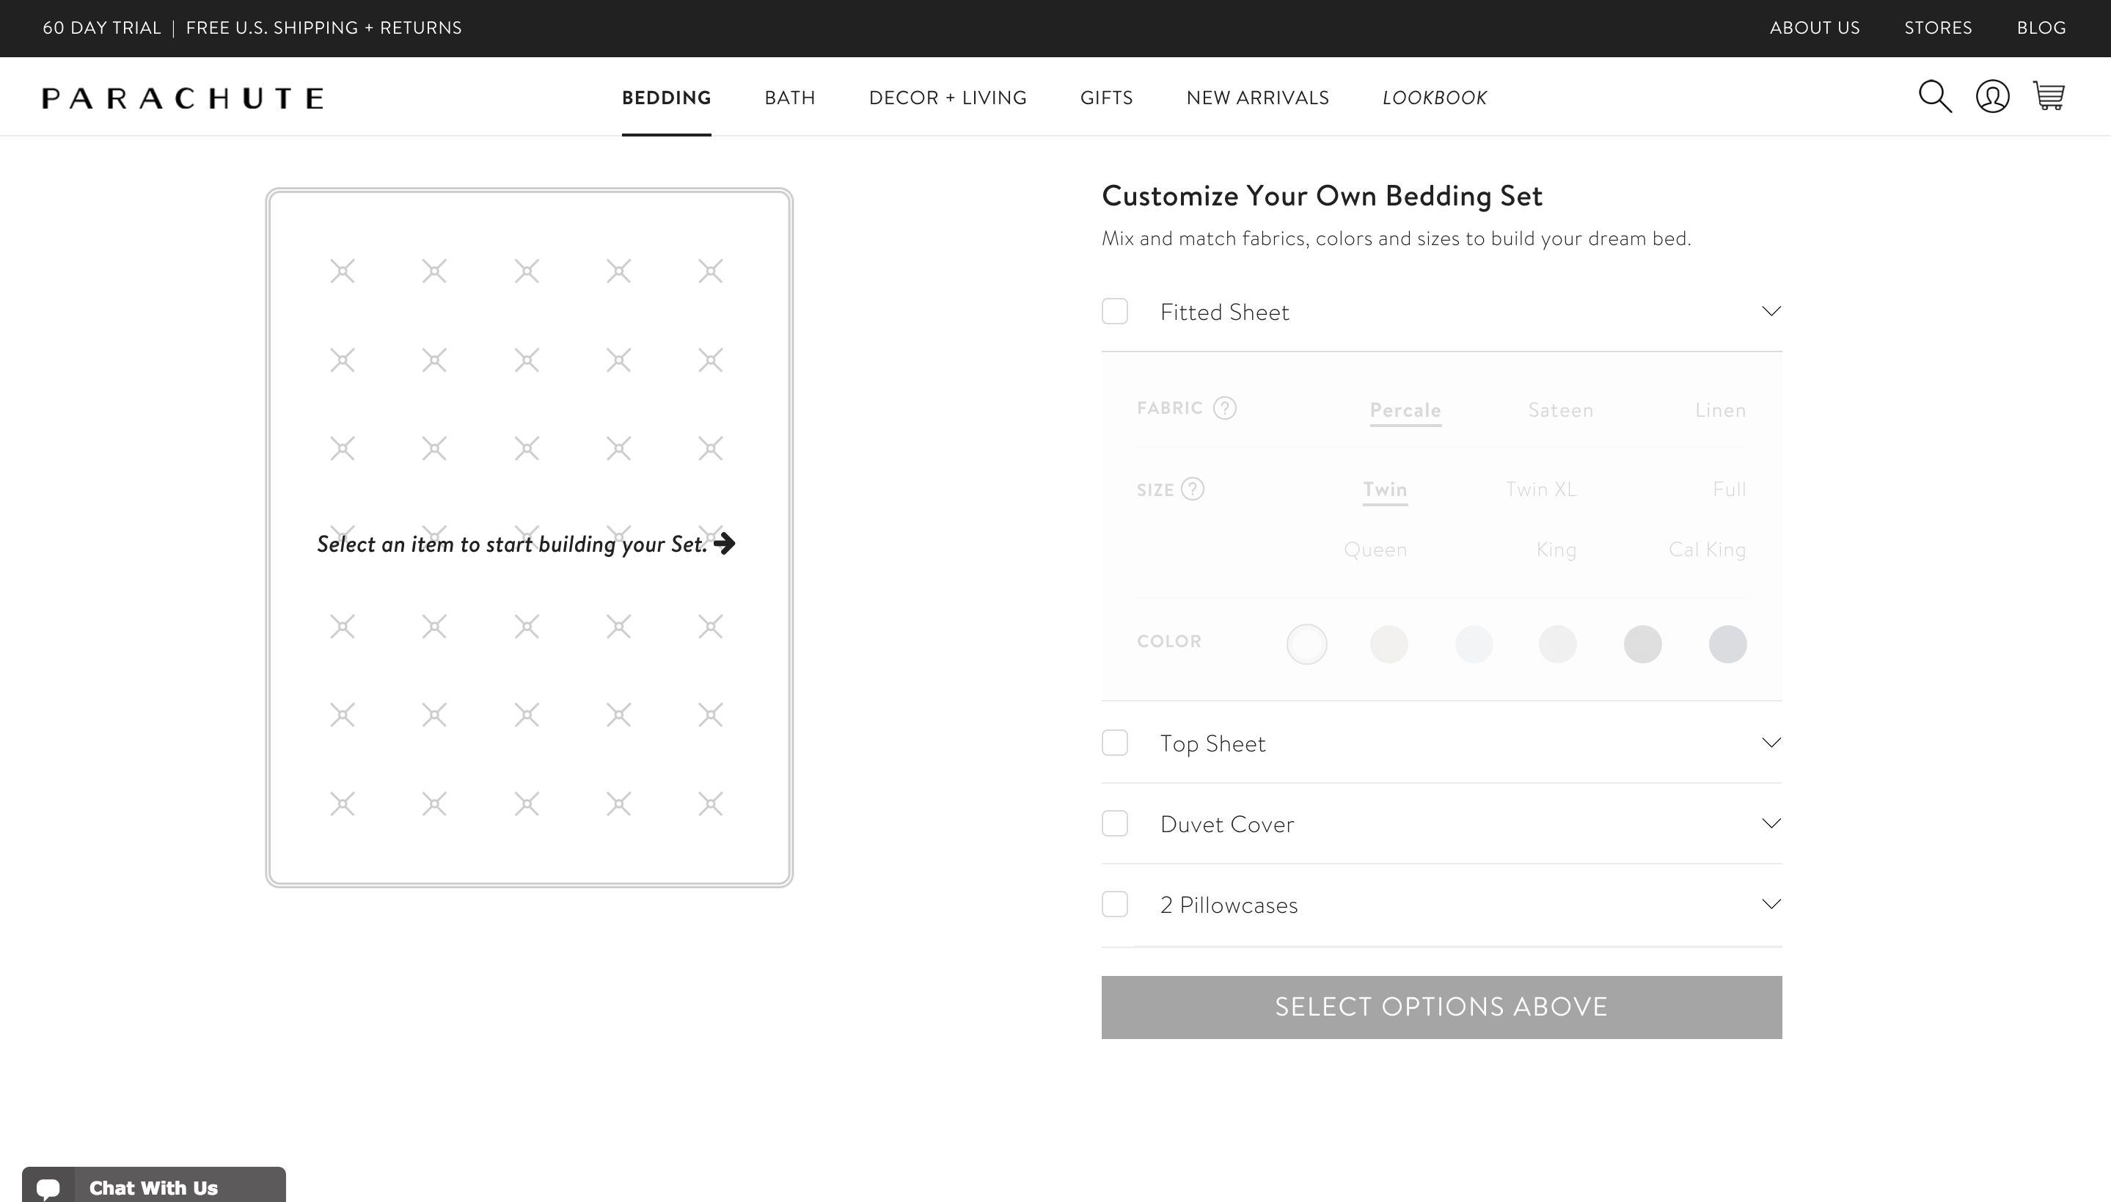
Task: Toggle the Top Sheet checkbox
Action: click(1115, 743)
